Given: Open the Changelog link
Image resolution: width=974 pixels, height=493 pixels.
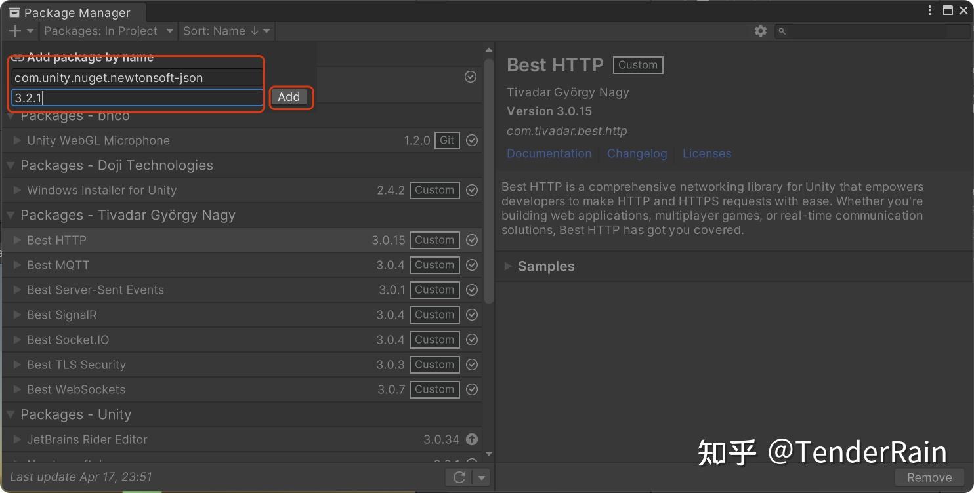Looking at the screenshot, I should point(637,153).
